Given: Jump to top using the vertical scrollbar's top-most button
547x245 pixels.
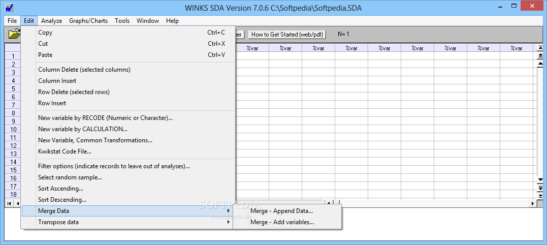Looking at the screenshot, I should pyautogui.click(x=540, y=47).
